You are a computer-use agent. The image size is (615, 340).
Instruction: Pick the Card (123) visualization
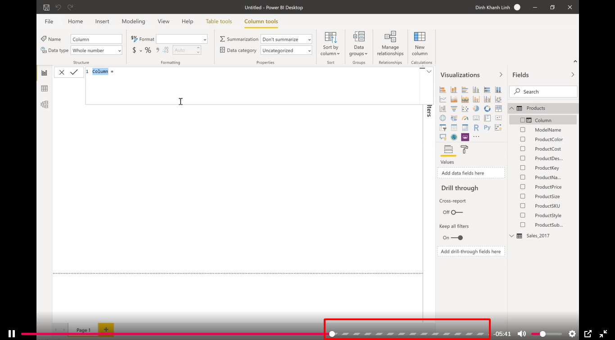(x=476, y=118)
